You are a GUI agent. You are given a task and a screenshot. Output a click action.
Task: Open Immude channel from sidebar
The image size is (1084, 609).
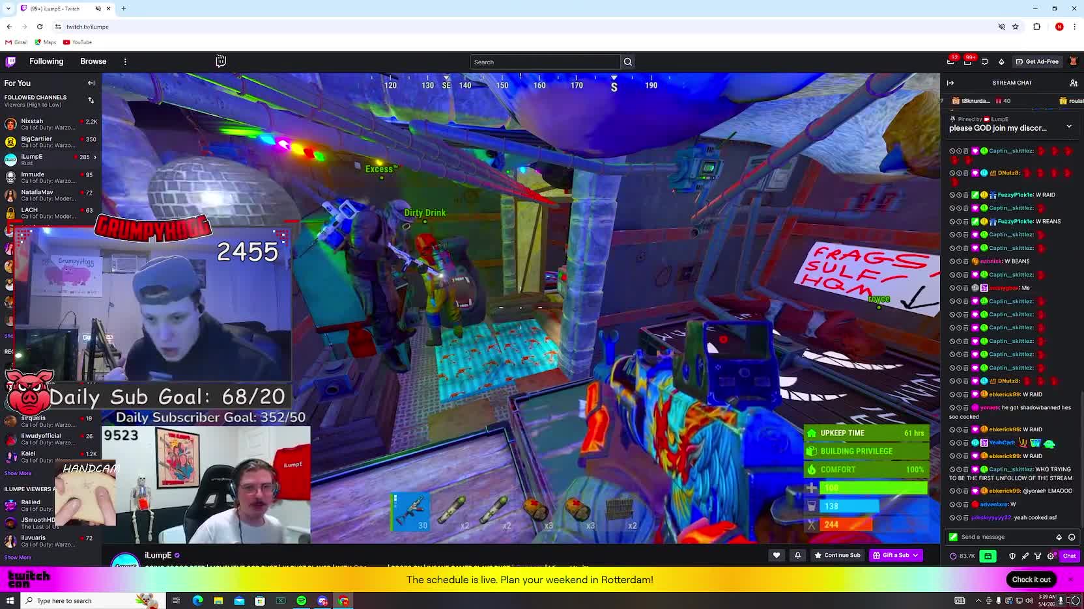[x=50, y=177]
